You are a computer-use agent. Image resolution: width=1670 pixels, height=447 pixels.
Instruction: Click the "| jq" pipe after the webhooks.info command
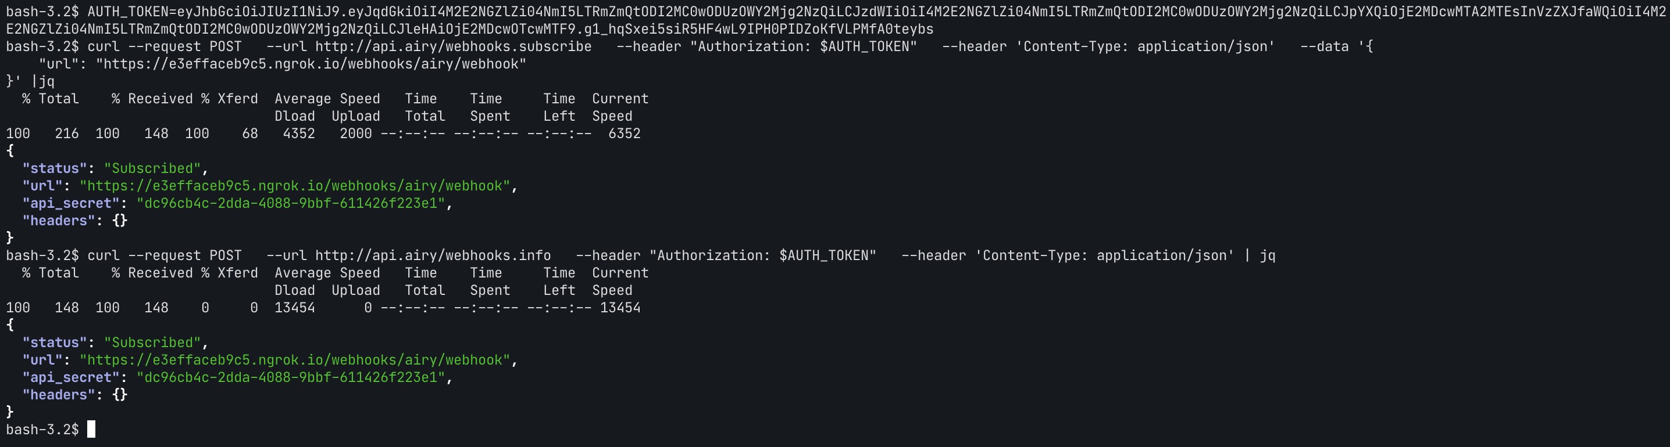[x=1259, y=255]
